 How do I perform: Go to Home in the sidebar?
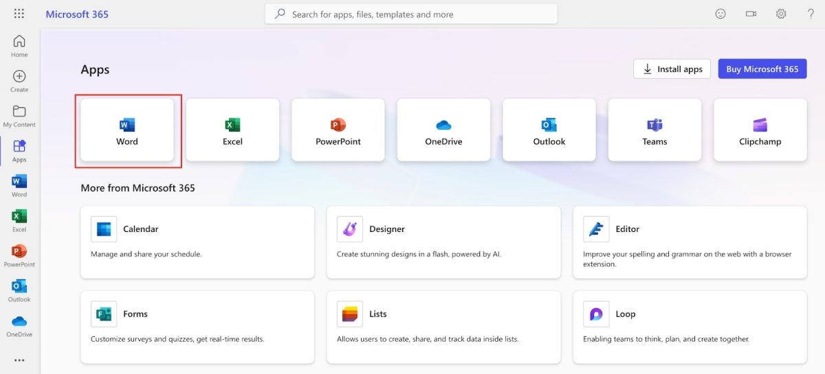coord(19,46)
